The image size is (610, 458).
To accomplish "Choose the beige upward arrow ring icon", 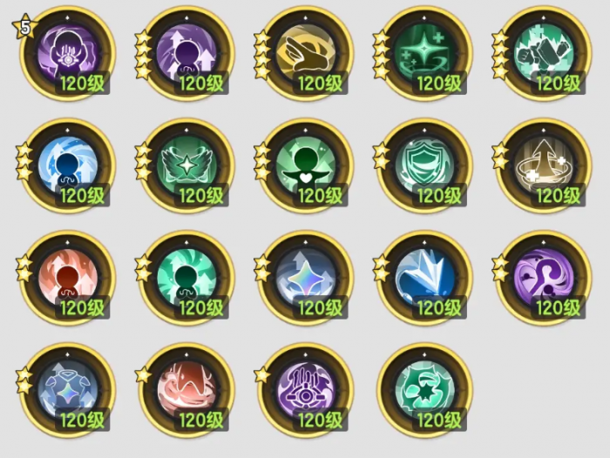I will [545, 166].
